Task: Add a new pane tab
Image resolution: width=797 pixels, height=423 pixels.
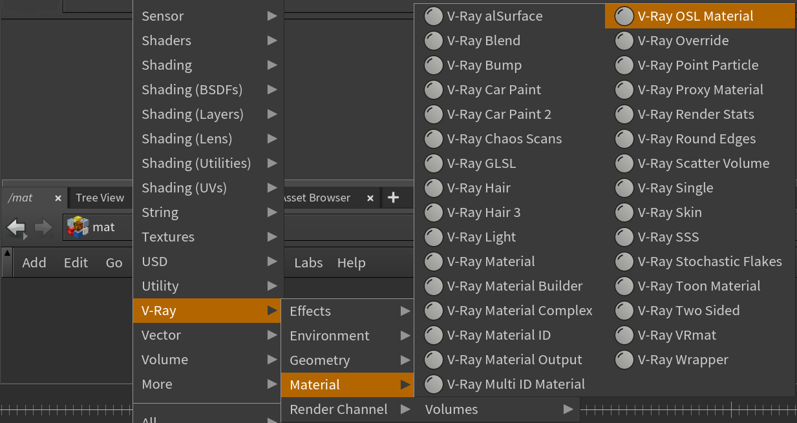Action: [x=392, y=198]
